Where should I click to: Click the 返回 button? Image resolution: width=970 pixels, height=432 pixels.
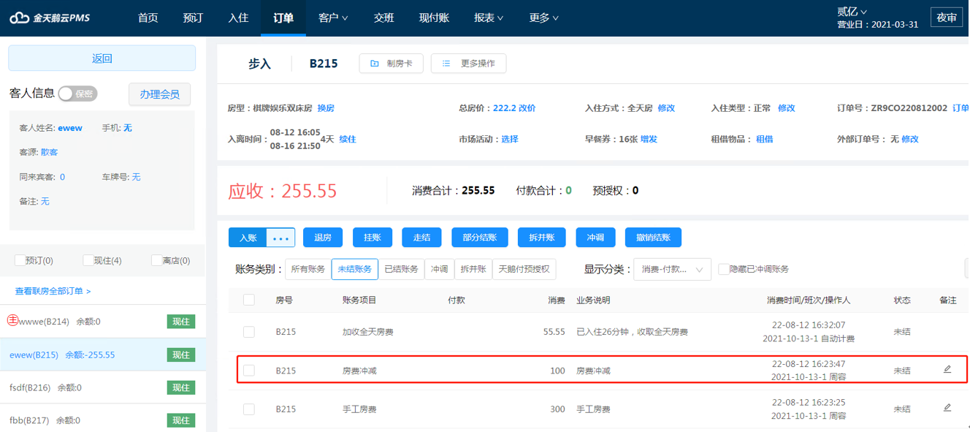click(x=102, y=58)
